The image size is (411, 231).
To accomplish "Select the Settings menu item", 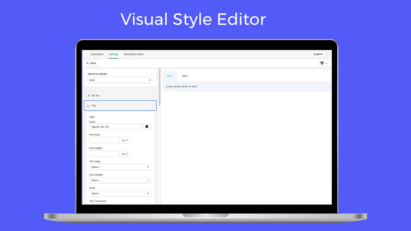I will 113,54.
